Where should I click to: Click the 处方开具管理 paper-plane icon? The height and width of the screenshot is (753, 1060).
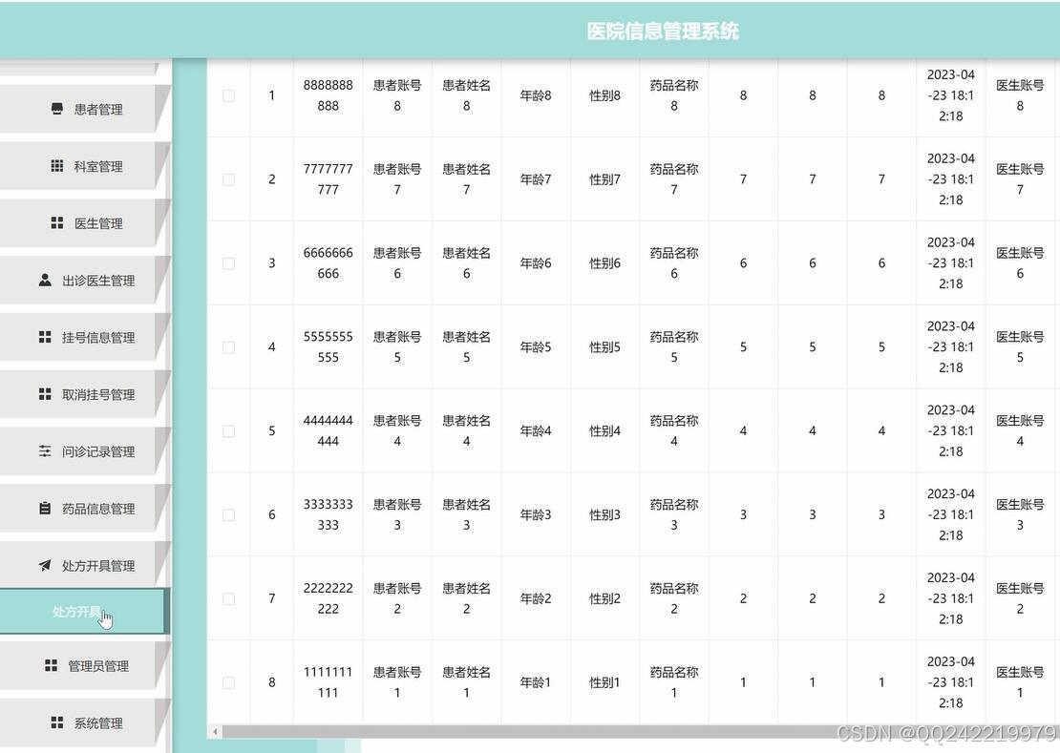click(x=43, y=565)
